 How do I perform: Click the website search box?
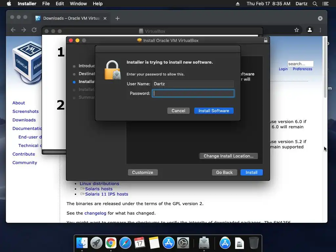[x=301, y=64]
